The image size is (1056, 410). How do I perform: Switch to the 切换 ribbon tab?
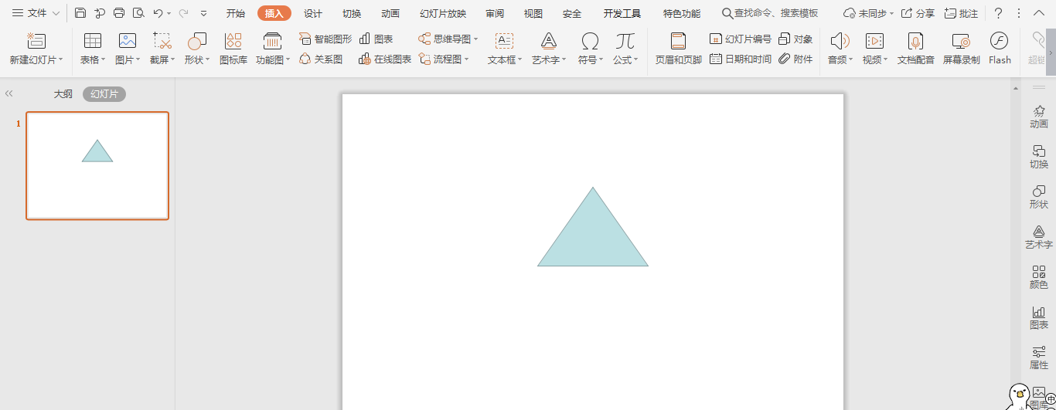pyautogui.click(x=352, y=13)
